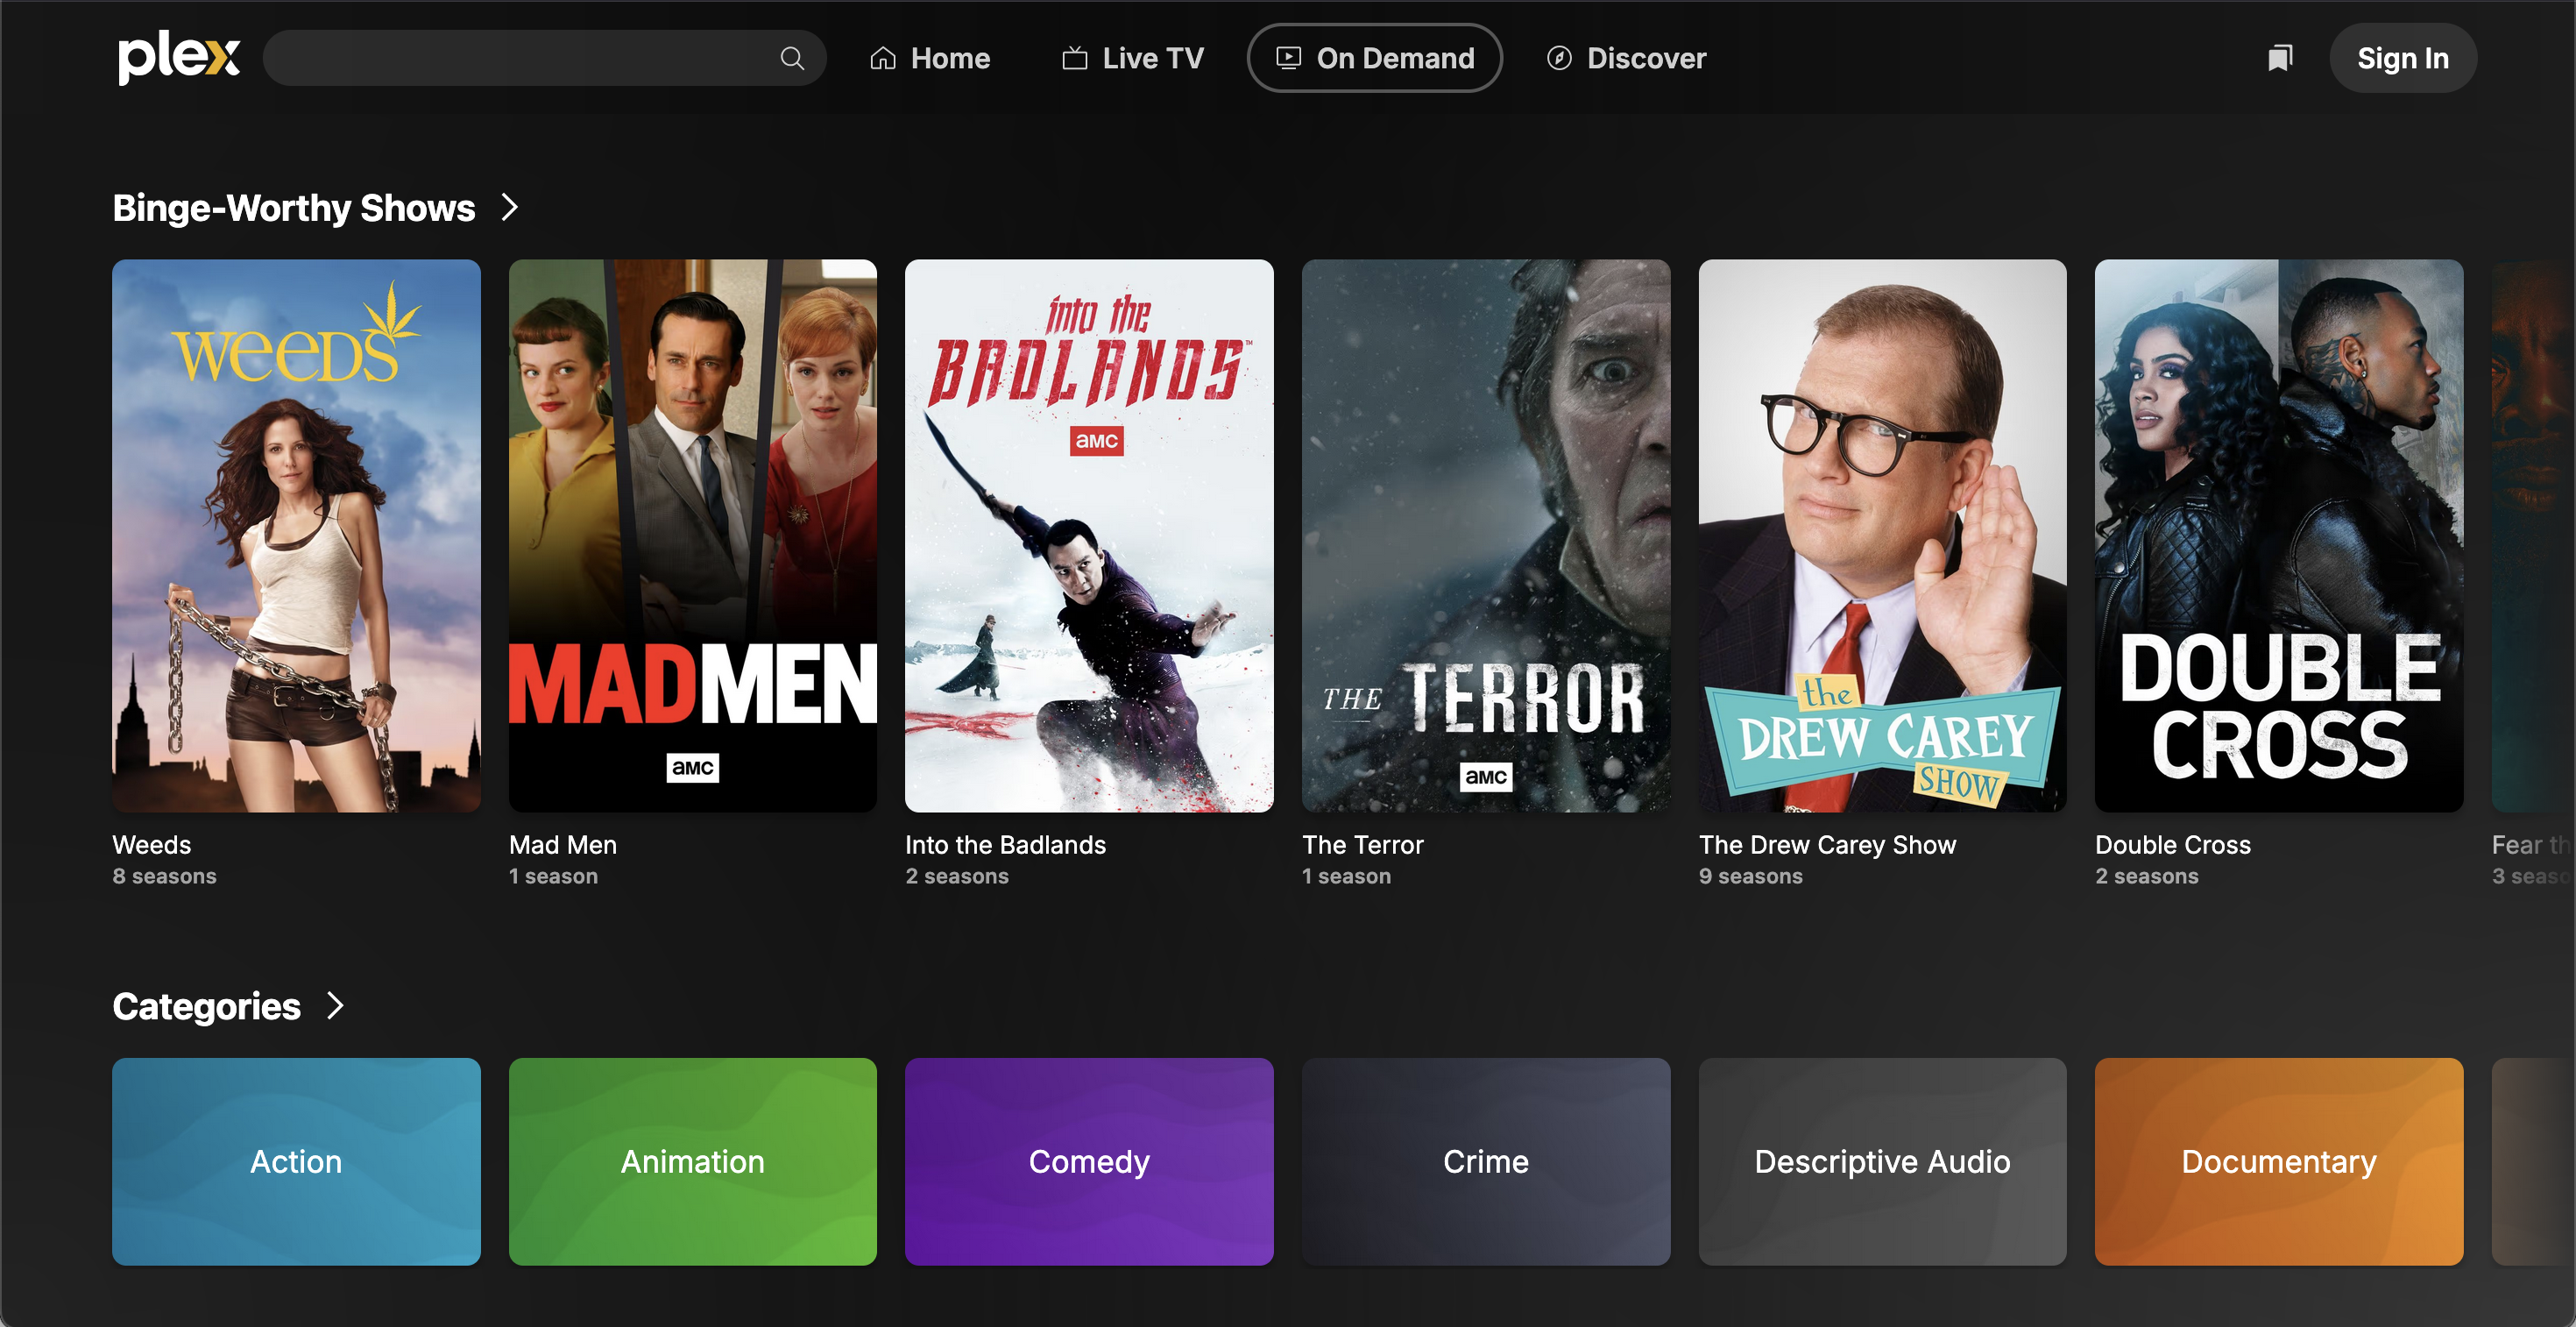The height and width of the screenshot is (1327, 2576).
Task: Click The Terror title text
Action: (x=1363, y=845)
